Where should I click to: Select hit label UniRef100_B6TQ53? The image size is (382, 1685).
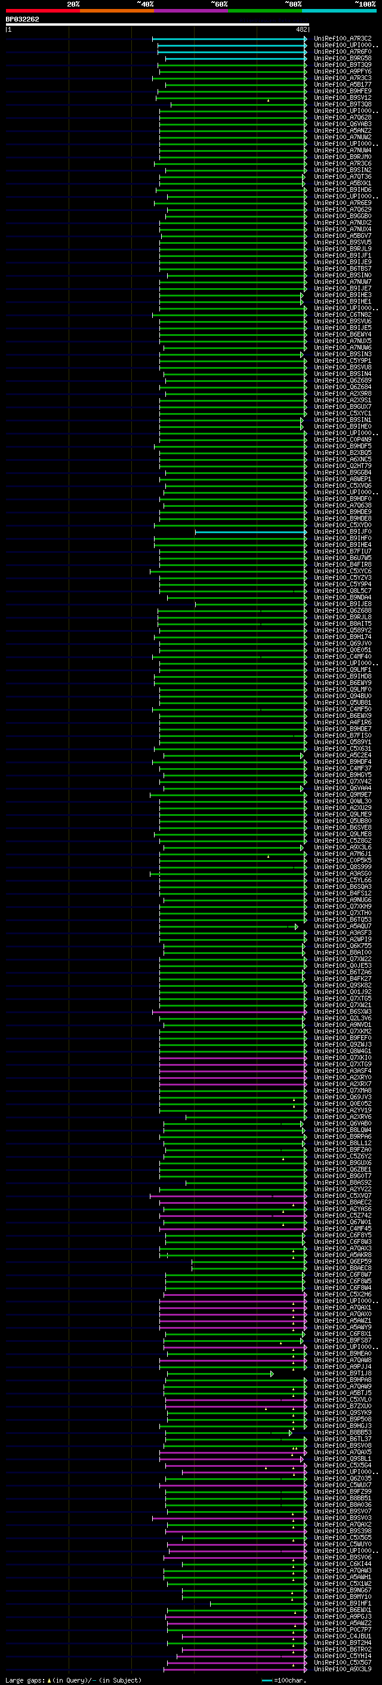[343, 920]
